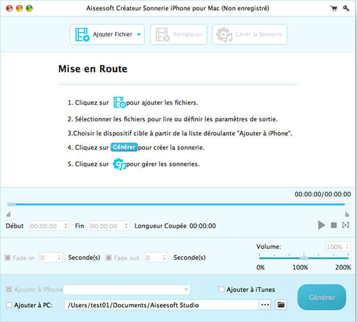
Task: Click the Début time stepper arrows
Action: point(66,226)
